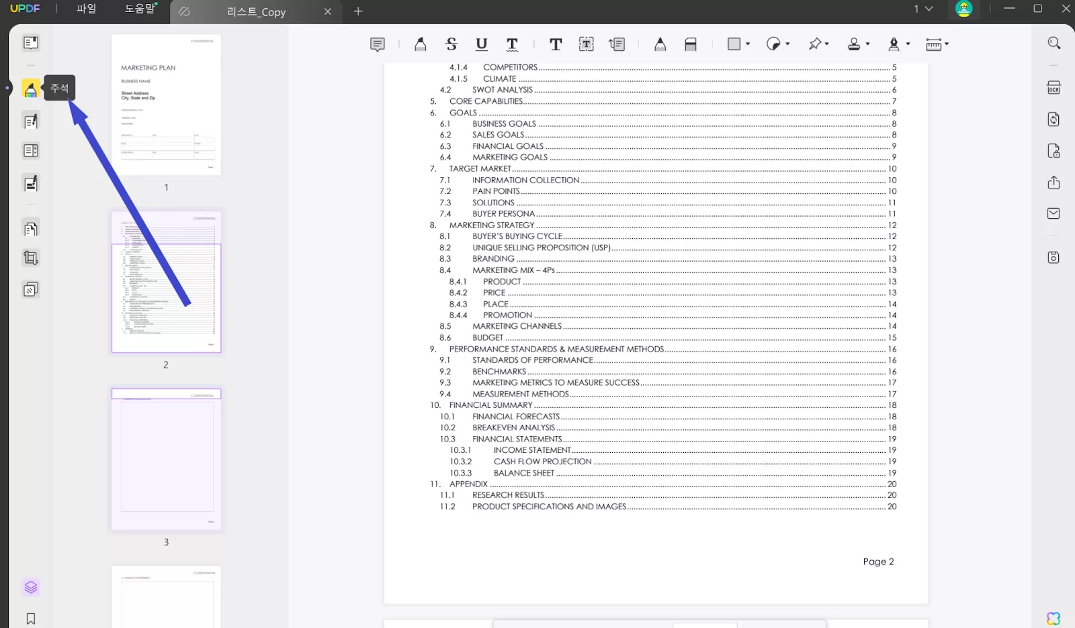The width and height of the screenshot is (1075, 628).
Task: Click the 'BUYER PERSONA' contents entry
Action: [503, 214]
